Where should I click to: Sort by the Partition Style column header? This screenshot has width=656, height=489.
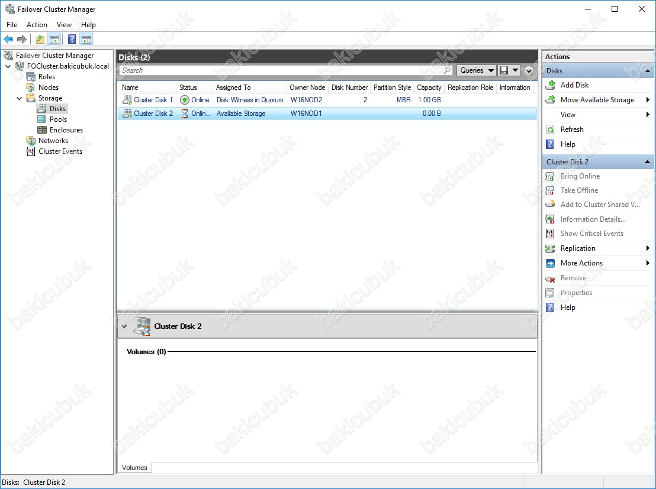click(x=392, y=88)
